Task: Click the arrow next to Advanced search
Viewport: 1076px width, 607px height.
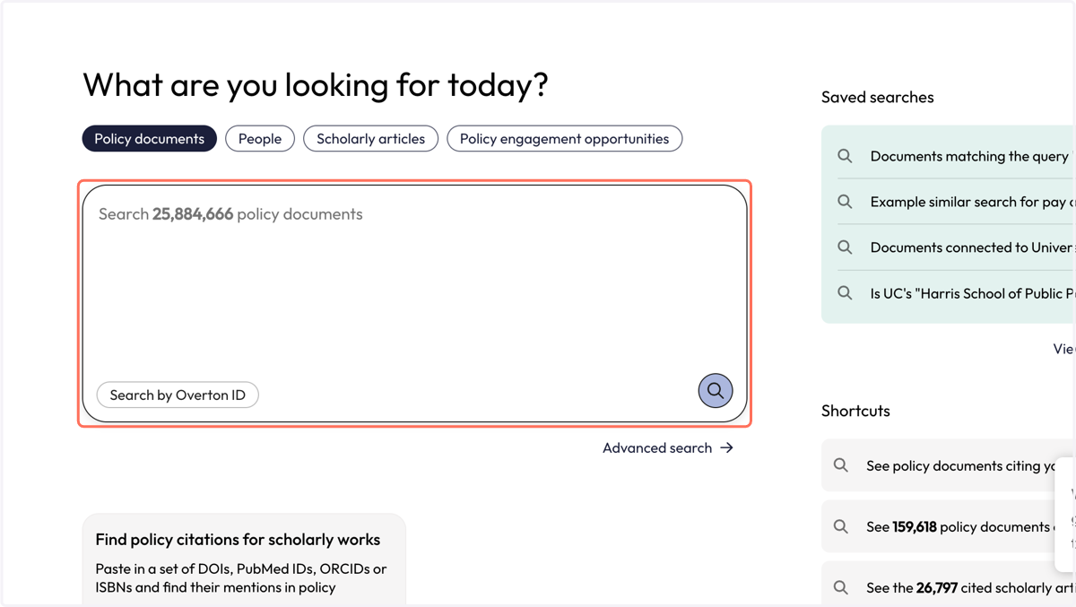Action: click(x=726, y=447)
